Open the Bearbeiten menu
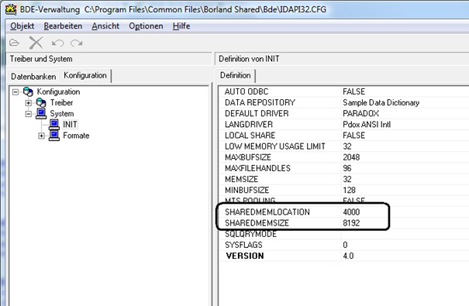469x306 pixels. 63,26
